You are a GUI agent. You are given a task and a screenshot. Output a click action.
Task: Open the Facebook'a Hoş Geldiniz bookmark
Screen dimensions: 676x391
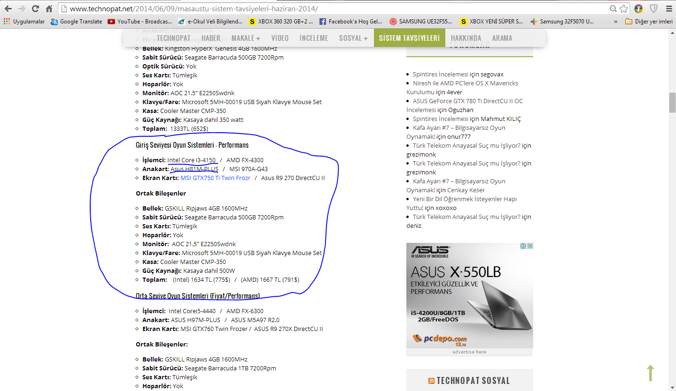(351, 22)
